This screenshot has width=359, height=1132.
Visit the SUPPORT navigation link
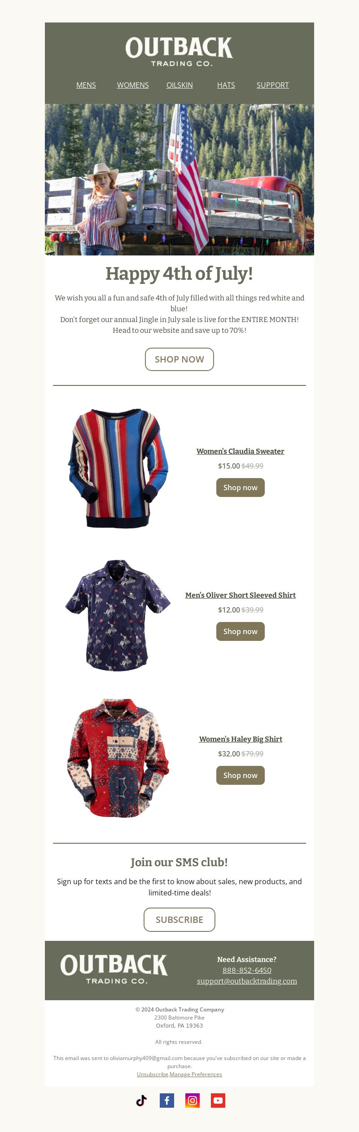click(273, 85)
